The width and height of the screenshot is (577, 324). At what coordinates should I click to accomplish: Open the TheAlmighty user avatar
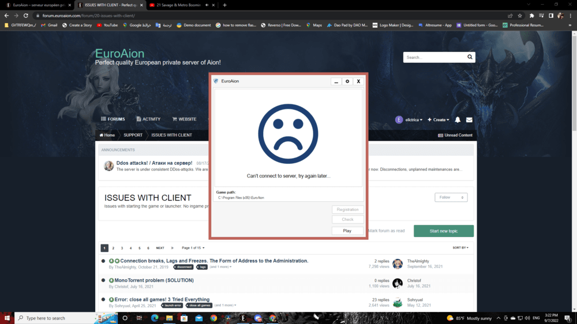pyautogui.click(x=398, y=264)
